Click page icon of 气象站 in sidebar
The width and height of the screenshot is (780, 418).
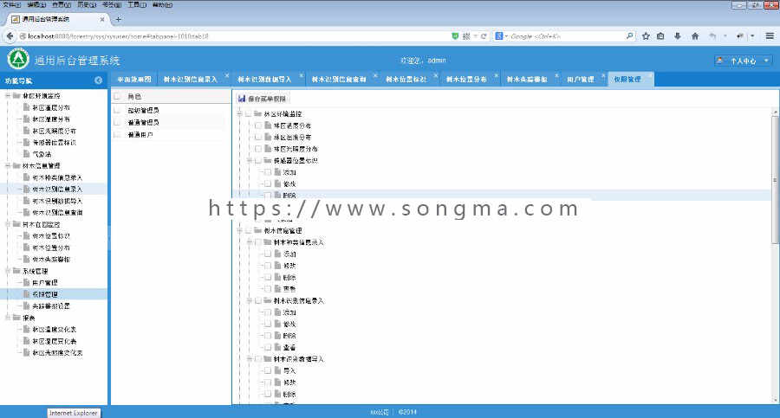click(x=27, y=154)
